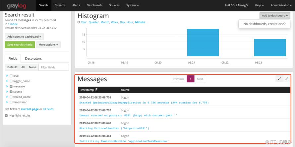Open the Administrator user menu
295x147 pixels.
coord(281,5)
